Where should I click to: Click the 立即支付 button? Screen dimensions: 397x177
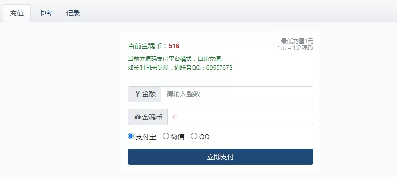(221, 157)
